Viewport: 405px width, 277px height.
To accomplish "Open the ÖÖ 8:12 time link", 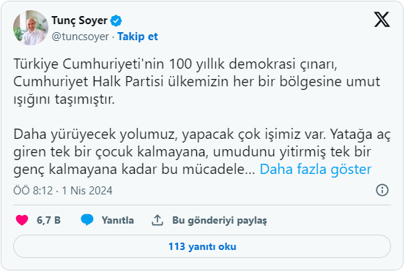I will tap(33, 191).
